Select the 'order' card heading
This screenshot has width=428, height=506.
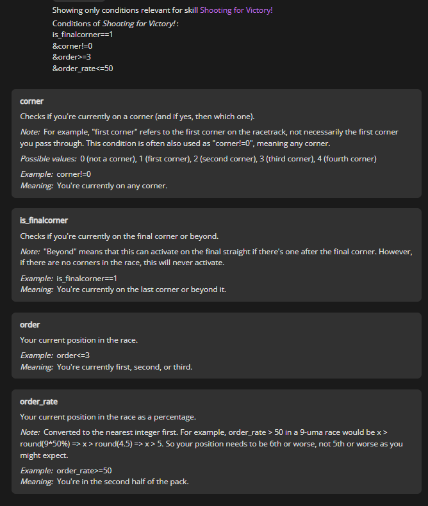[29, 325]
